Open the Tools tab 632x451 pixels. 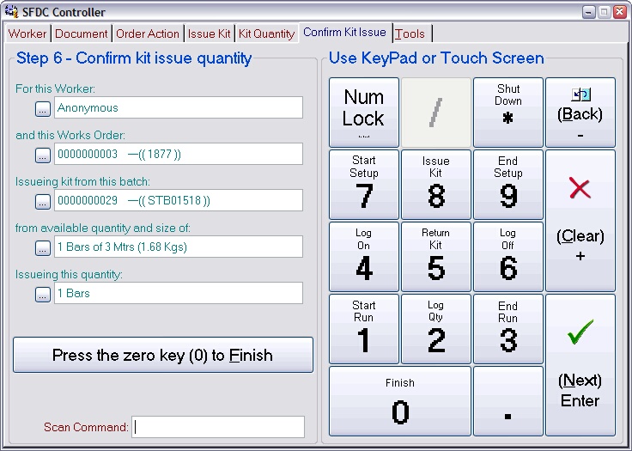410,34
